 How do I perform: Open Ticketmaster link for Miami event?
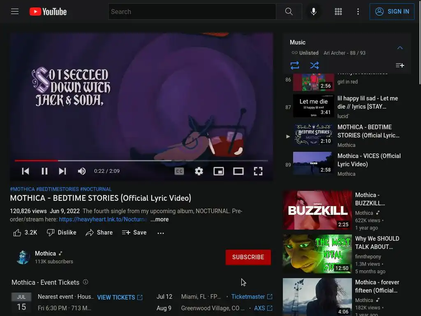tap(252, 296)
